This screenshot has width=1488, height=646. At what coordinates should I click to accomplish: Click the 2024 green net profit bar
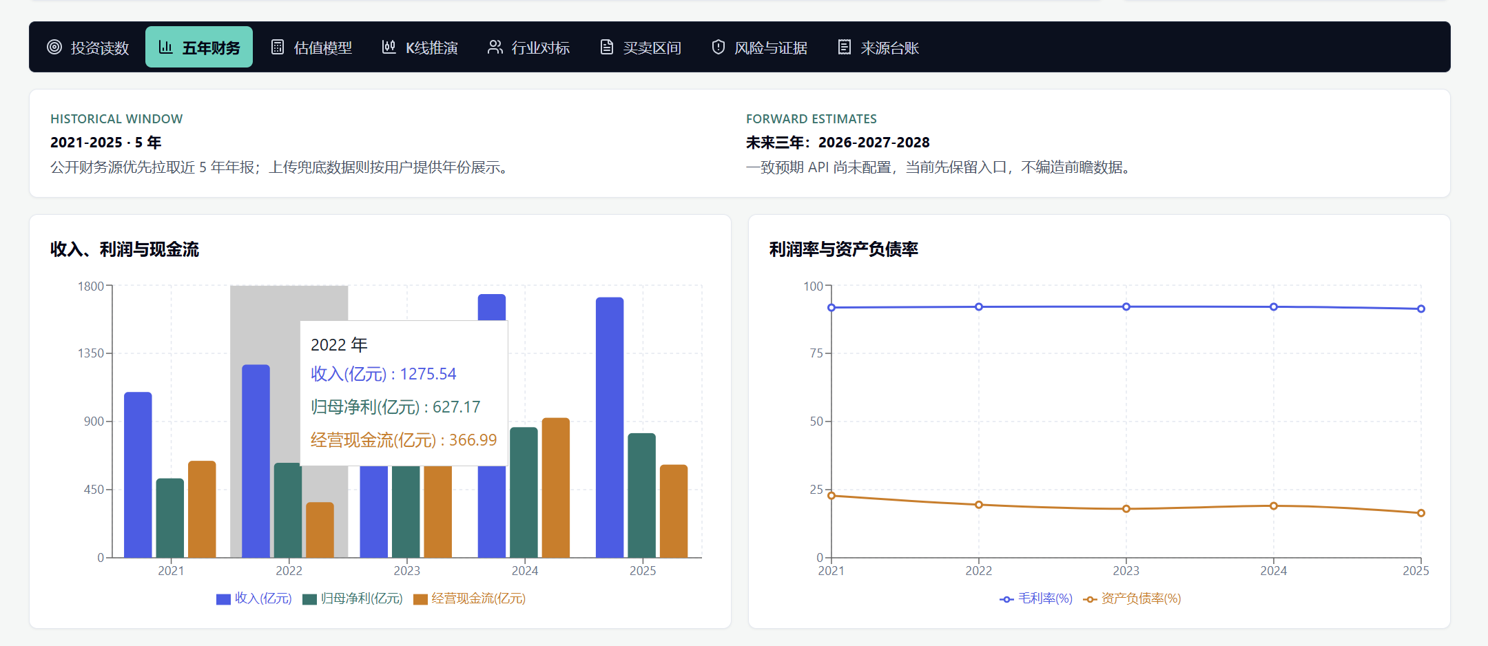[524, 492]
